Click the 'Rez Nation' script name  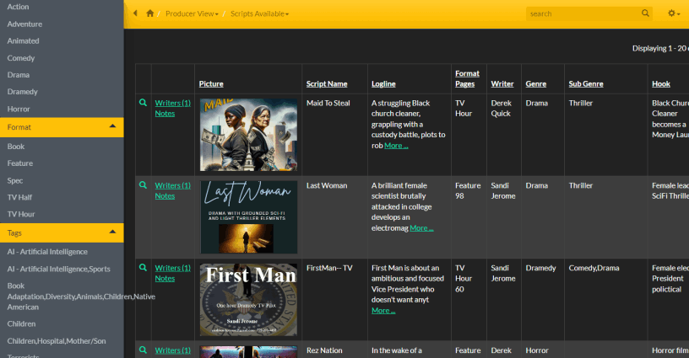324,350
